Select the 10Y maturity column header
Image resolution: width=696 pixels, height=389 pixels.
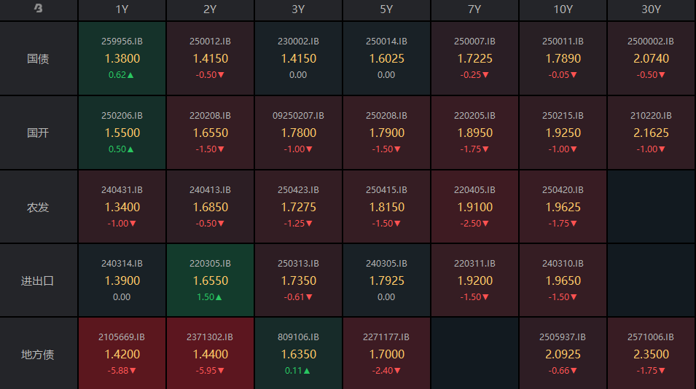point(563,9)
